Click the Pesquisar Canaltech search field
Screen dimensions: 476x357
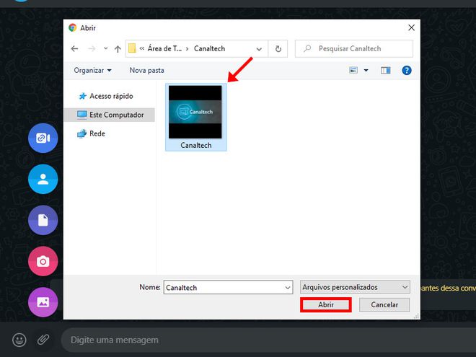tap(354, 48)
